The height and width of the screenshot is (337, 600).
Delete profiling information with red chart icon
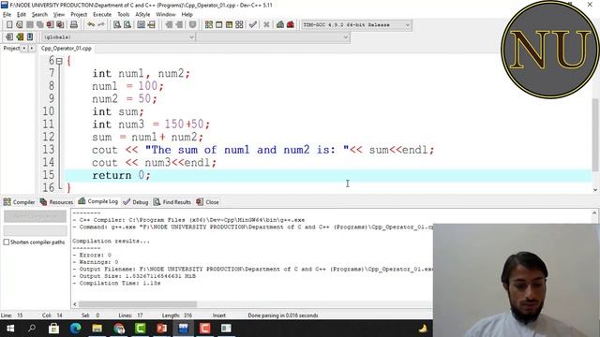click(291, 25)
